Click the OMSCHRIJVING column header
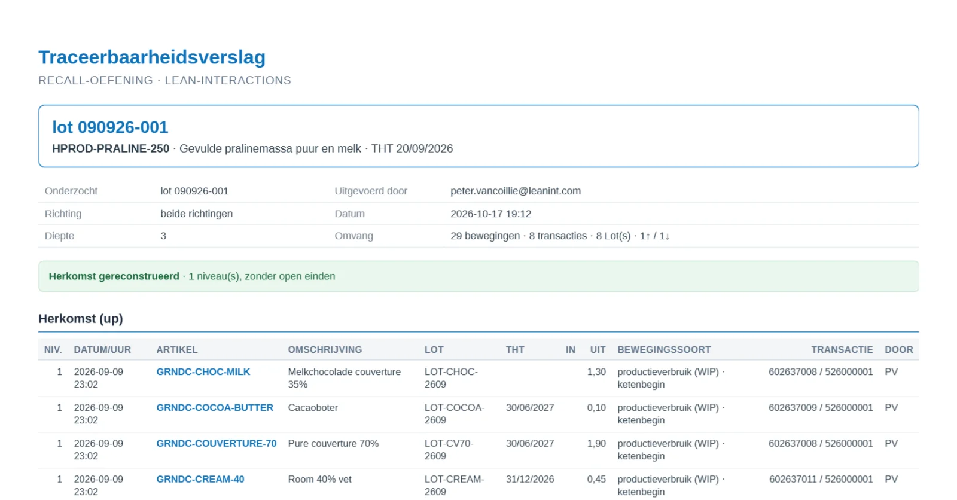Image resolution: width=957 pixels, height=500 pixels. 325,350
